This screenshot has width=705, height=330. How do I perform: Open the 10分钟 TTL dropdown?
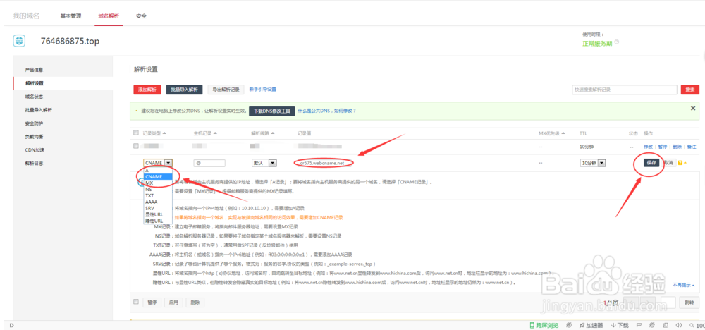(593, 163)
